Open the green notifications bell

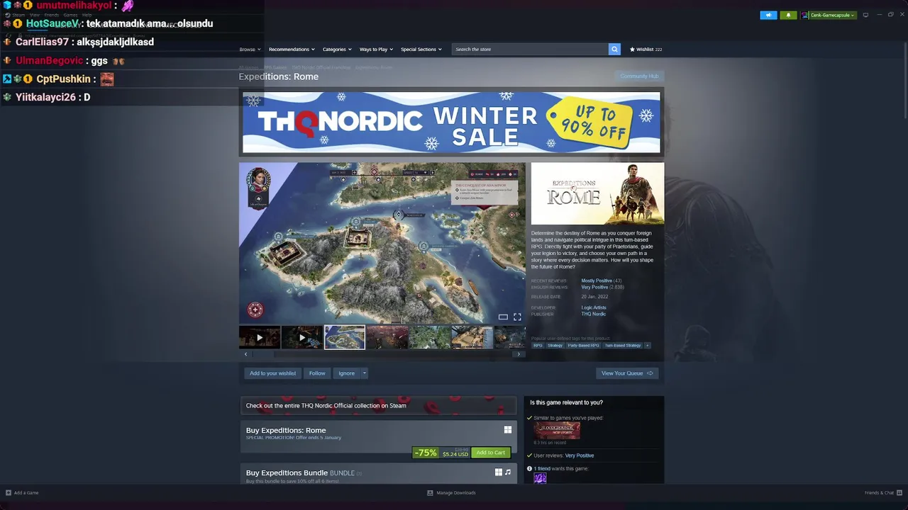pyautogui.click(x=788, y=15)
